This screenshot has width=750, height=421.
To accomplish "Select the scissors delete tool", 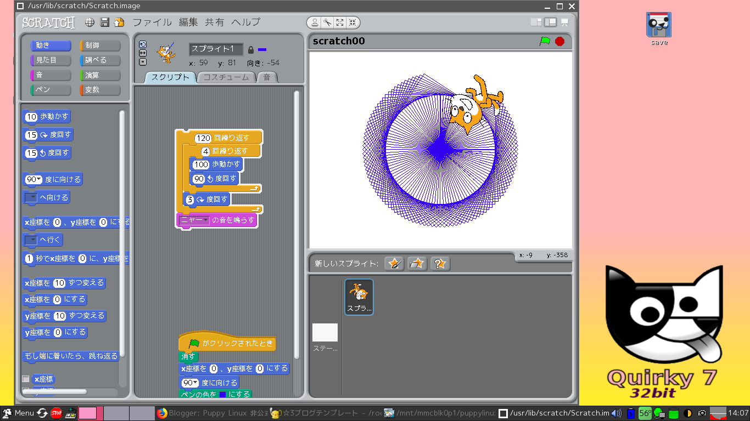I will pyautogui.click(x=327, y=22).
